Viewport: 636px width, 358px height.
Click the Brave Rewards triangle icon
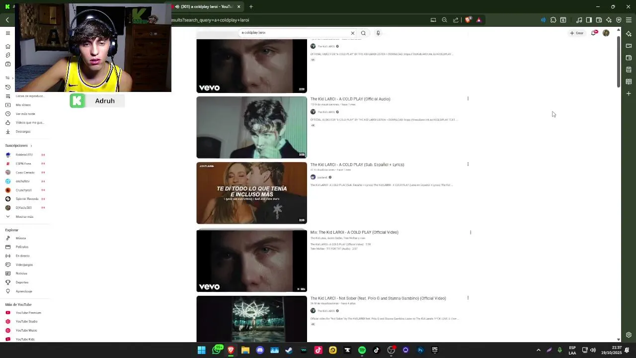478,20
